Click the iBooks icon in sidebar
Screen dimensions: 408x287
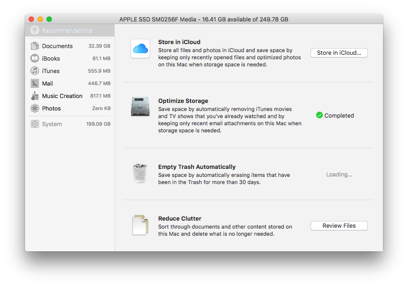(x=35, y=58)
